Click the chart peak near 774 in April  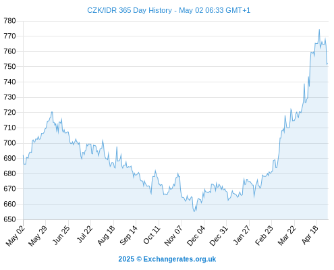tap(319, 30)
